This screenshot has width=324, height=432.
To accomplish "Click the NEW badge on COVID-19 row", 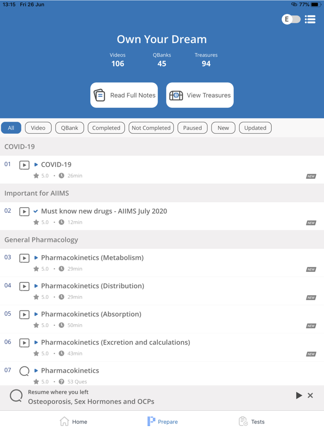I will click(311, 176).
